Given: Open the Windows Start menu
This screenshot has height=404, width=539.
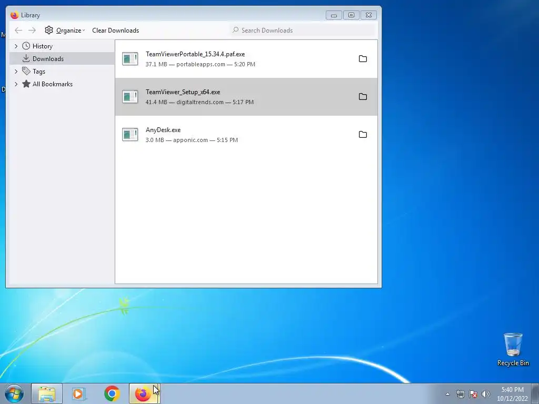Looking at the screenshot, I should [x=14, y=393].
